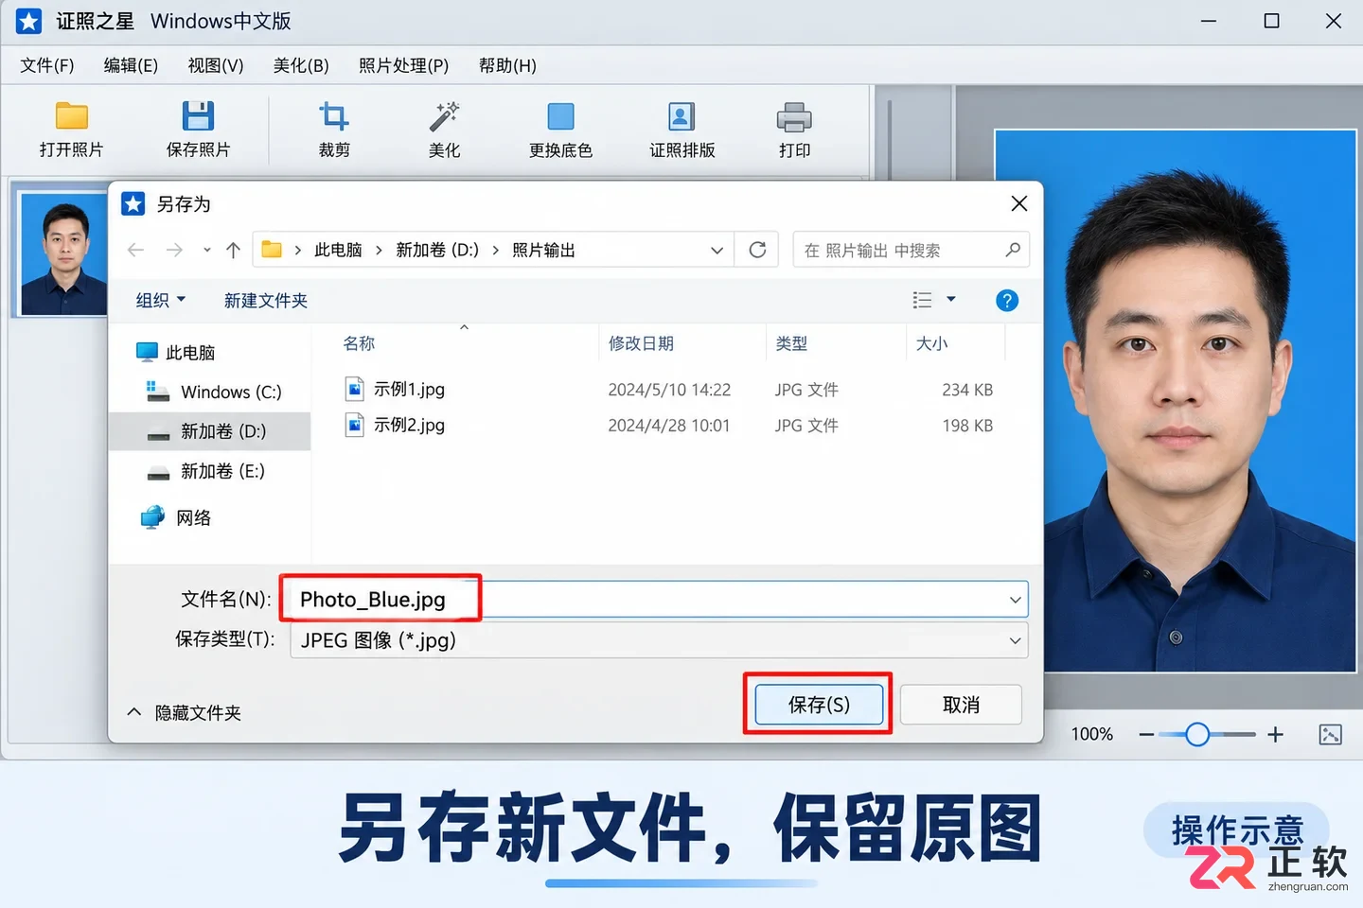Open the 照片处理(P) menu
Image resolution: width=1363 pixels, height=908 pixels.
(x=403, y=65)
